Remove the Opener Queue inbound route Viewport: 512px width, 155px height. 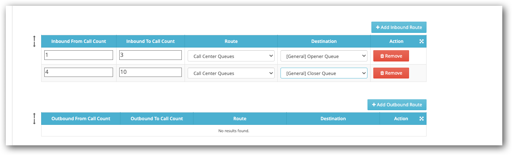pyautogui.click(x=391, y=56)
